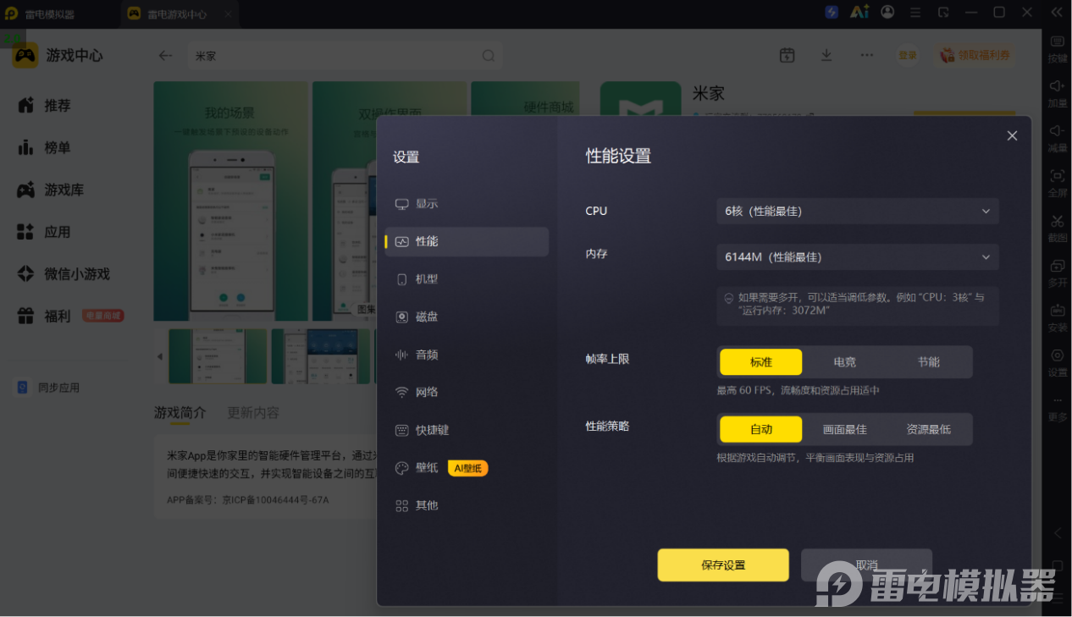Expand the 内存 memory dropdown
The width and height of the screenshot is (1072, 617).
[858, 256]
